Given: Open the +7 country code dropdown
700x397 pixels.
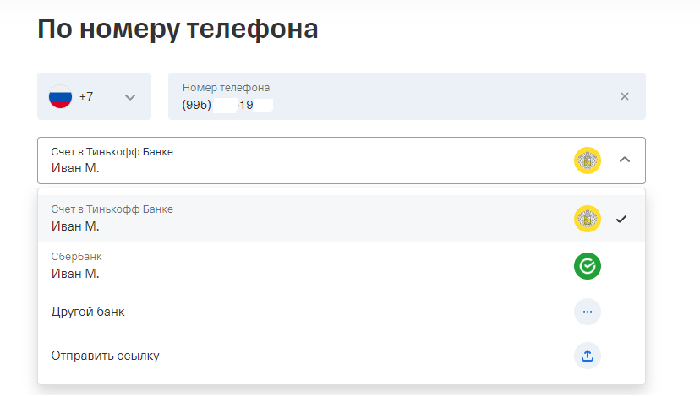Looking at the screenshot, I should [x=94, y=96].
